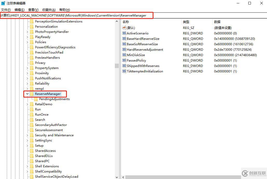The height and width of the screenshot is (179, 267).
Task: Click the ReserveManager folder icon
Action: pos(32,94)
